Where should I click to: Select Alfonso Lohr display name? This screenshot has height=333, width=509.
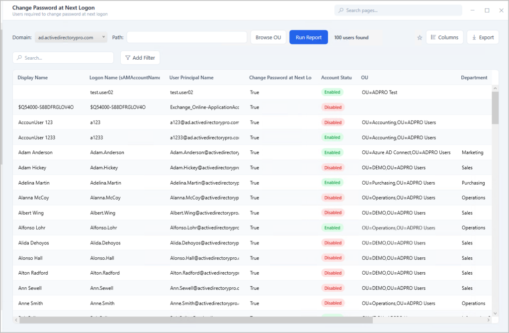[x=32, y=228]
